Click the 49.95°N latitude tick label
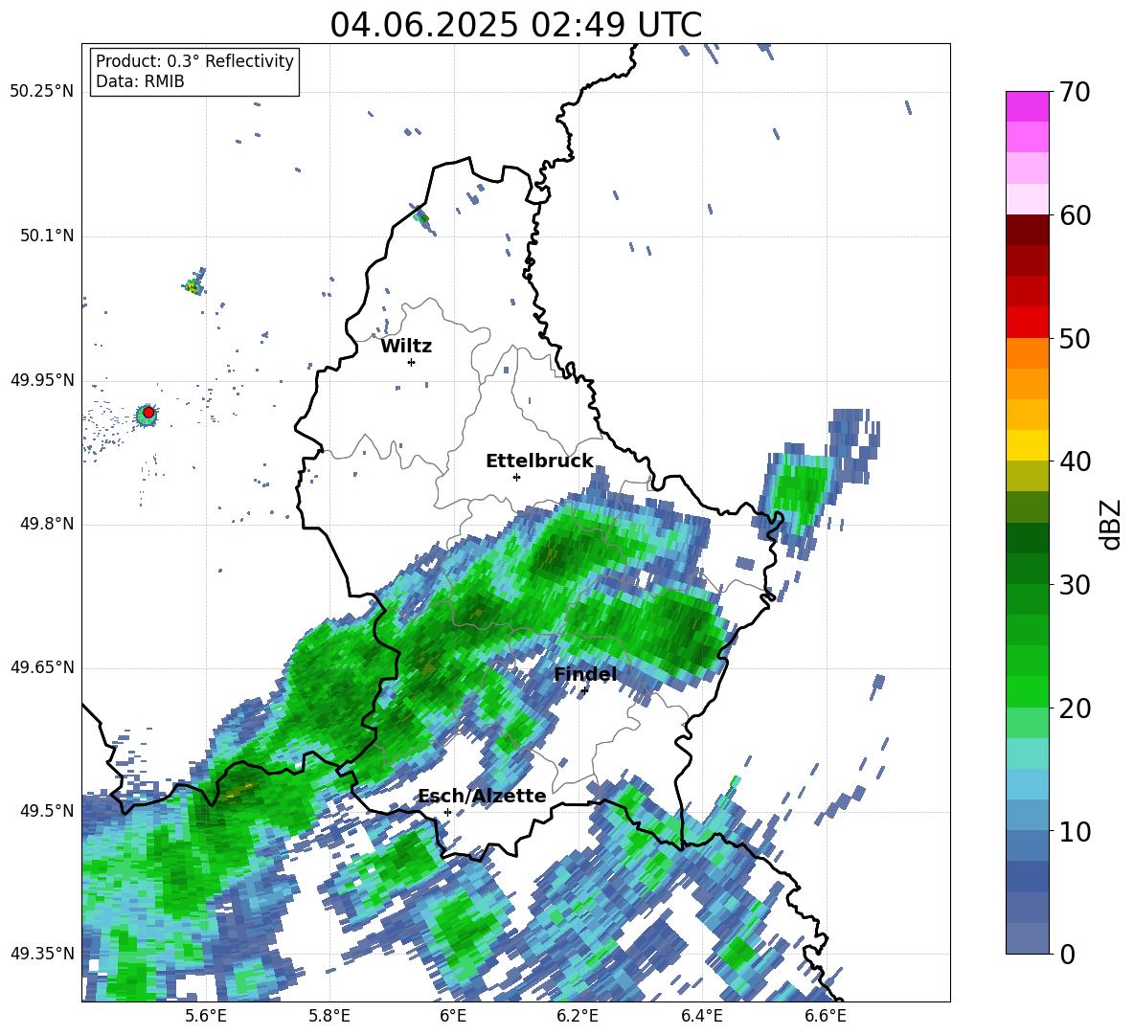This screenshot has height=1035, width=1134. point(42,380)
